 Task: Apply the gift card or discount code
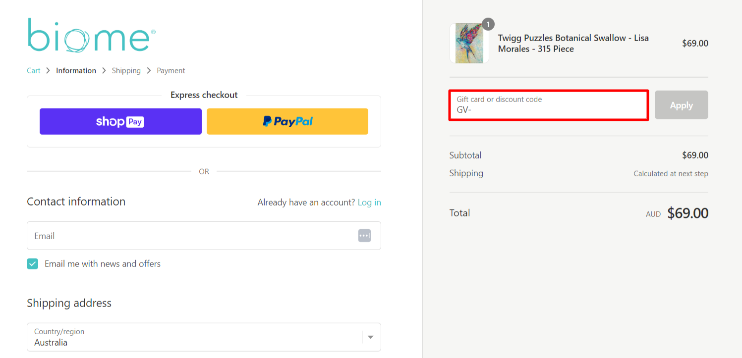(x=681, y=105)
